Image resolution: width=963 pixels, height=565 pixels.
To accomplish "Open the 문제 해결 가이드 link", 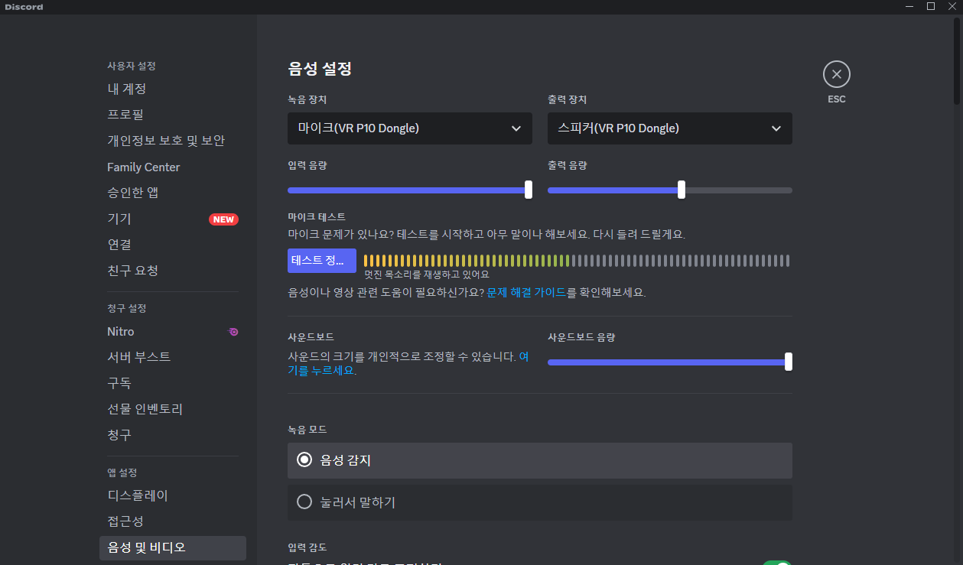I will pyautogui.click(x=526, y=292).
